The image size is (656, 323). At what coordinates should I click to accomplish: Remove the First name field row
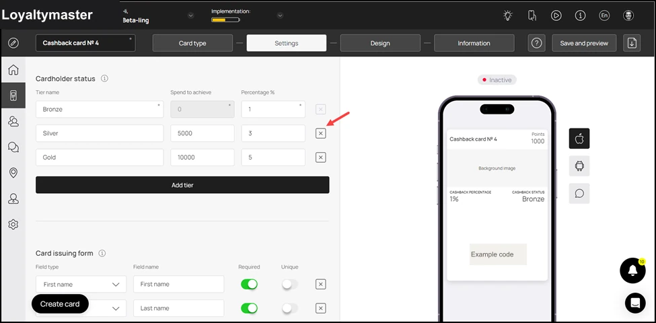click(320, 285)
